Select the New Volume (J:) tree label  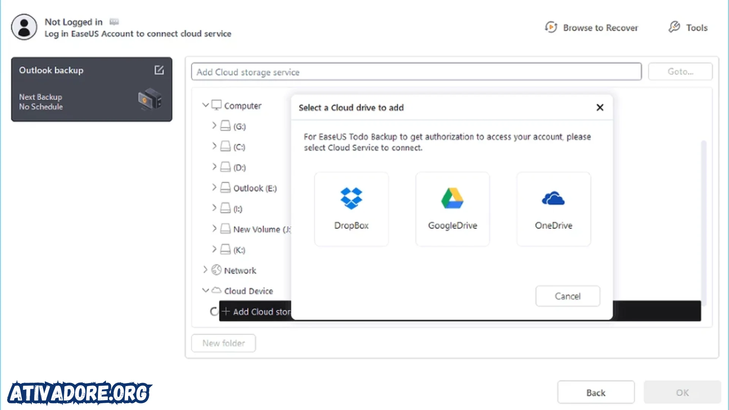(262, 229)
